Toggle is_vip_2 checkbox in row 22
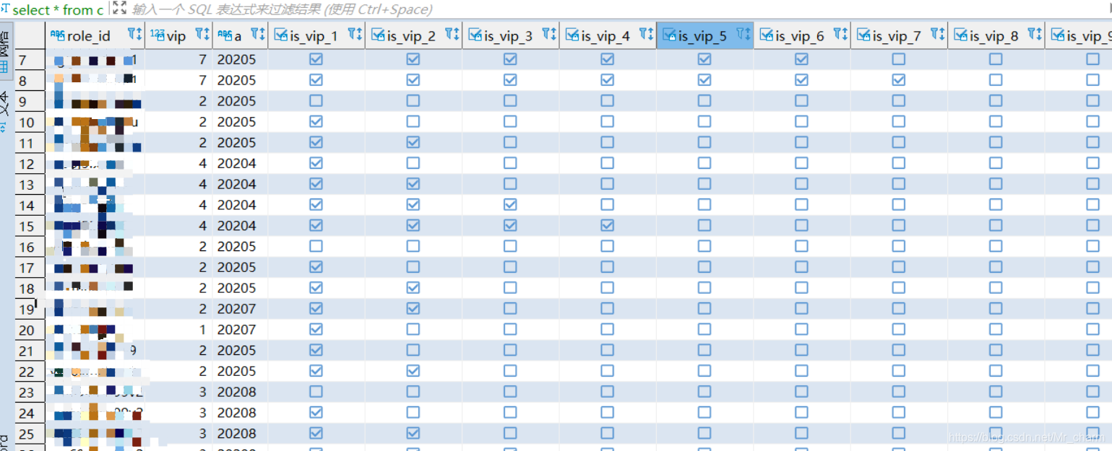The width and height of the screenshot is (1112, 451). (413, 371)
